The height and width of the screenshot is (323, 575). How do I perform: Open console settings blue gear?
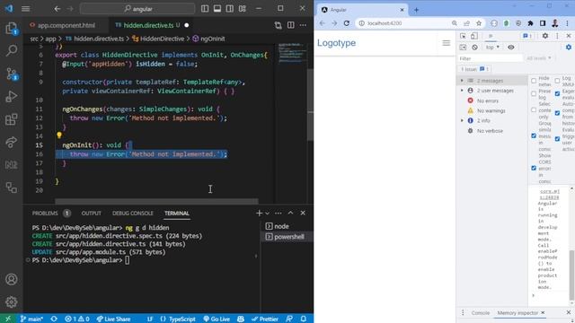[569, 48]
